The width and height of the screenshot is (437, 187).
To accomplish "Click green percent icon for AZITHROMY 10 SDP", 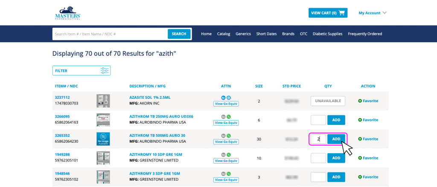I will 229,155.
